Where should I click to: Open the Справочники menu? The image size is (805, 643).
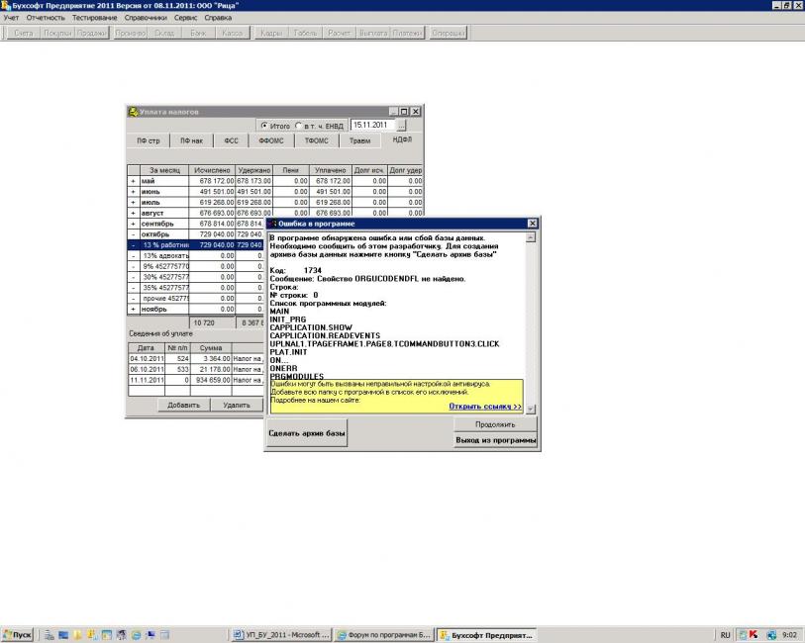pos(146,18)
